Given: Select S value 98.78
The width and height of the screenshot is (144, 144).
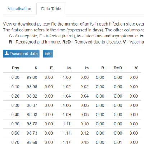Looking at the screenshot, I should pyautogui.click(x=32, y=124).
